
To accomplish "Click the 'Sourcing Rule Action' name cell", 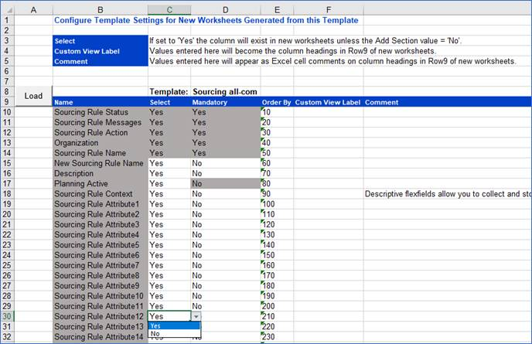I will coord(101,132).
